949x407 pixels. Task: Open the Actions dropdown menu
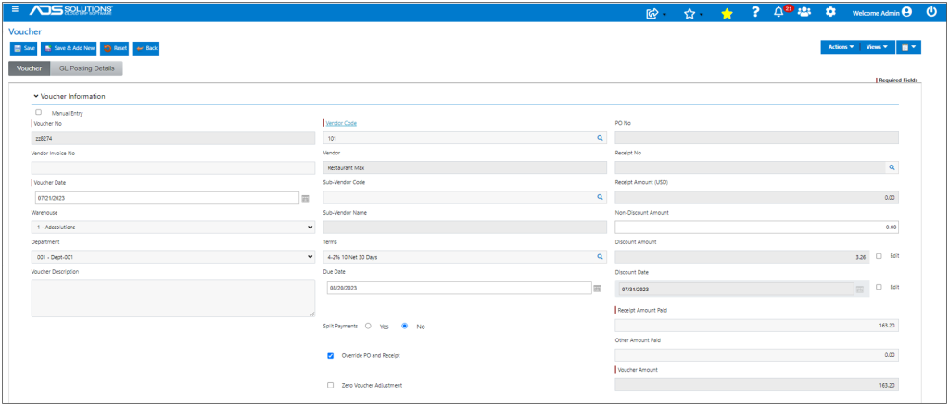click(841, 47)
